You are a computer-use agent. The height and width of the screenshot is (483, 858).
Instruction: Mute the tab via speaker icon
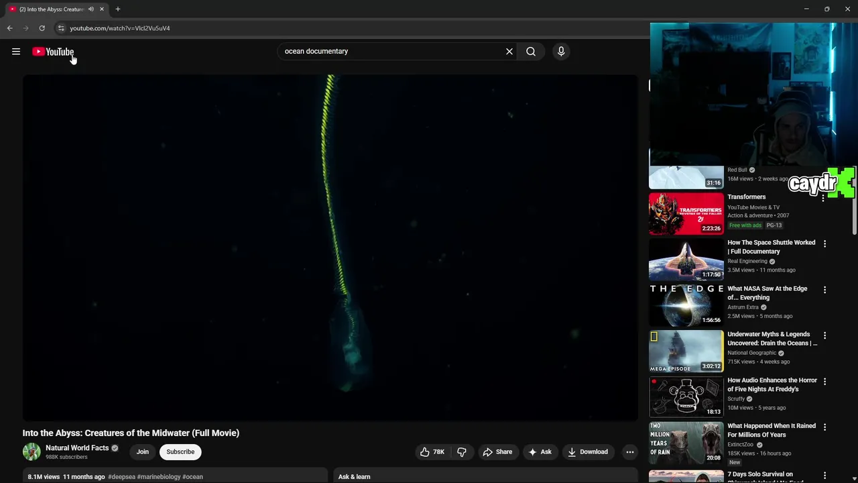coord(91,9)
